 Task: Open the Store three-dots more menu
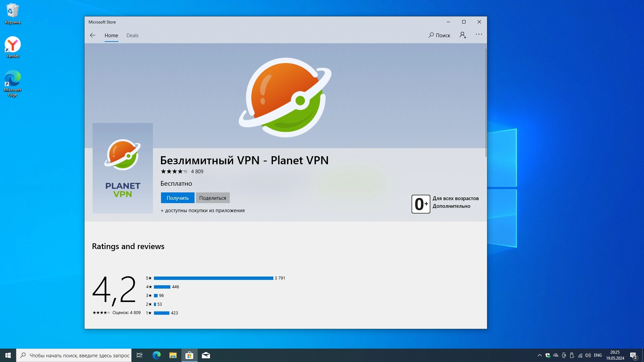tap(479, 35)
